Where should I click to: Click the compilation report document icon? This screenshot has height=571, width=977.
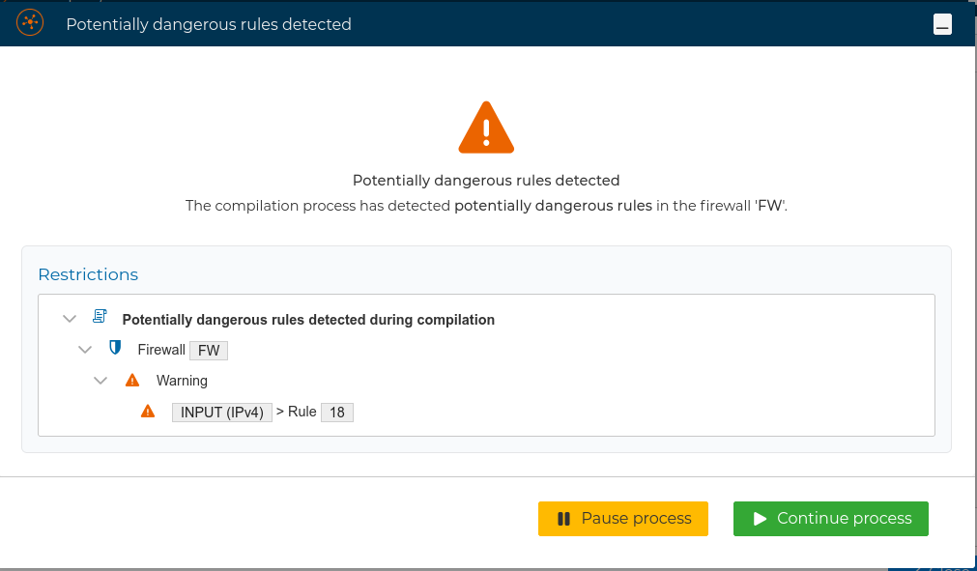point(98,316)
